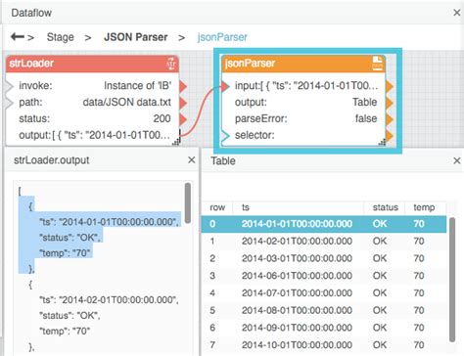This screenshot has width=464, height=356.
Task: Select jsonParser breadcrumb link
Action: pos(222,37)
